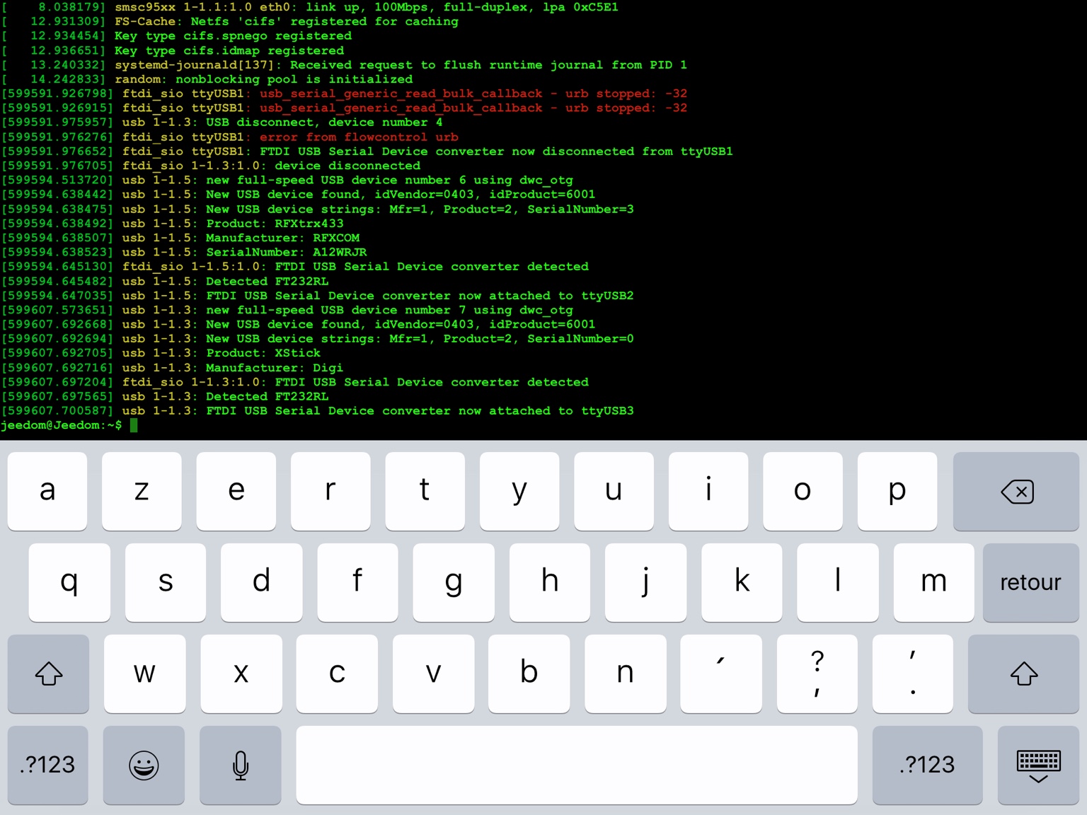Tap the letter y key

tap(519, 492)
